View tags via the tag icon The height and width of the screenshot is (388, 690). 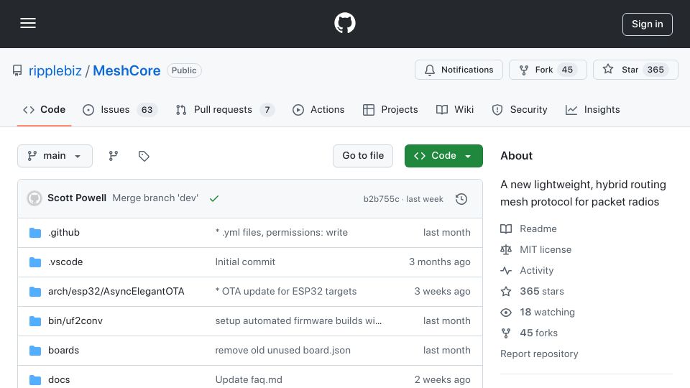[x=144, y=156]
